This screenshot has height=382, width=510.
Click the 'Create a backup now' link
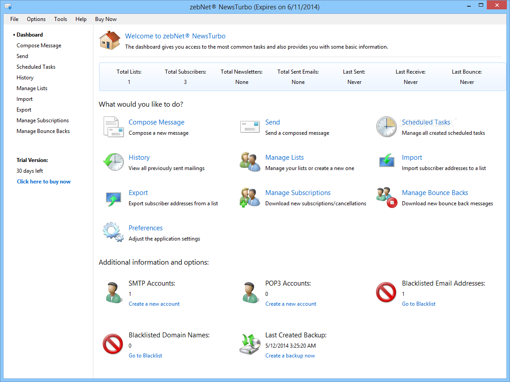pyautogui.click(x=290, y=356)
